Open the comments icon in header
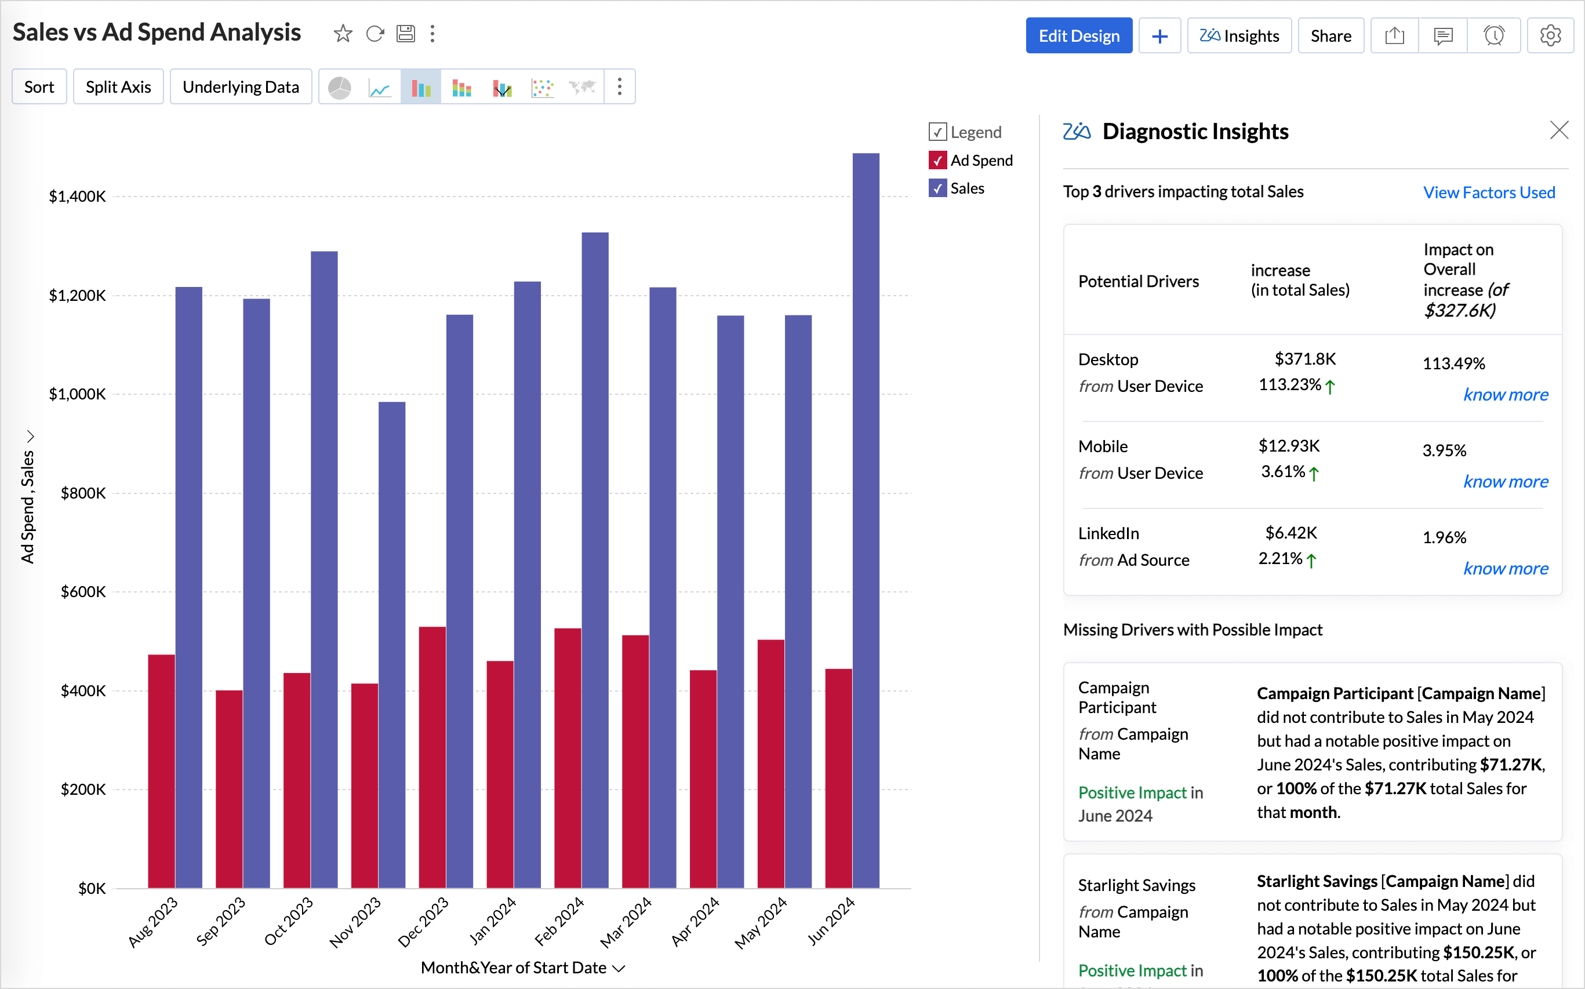This screenshot has width=1585, height=989. pos(1442,36)
